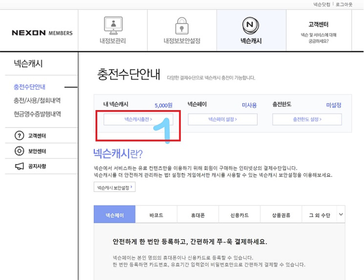The image size is (364, 280).
Task: Expand payment tabs with the chevron arrow
Action: (341, 214)
